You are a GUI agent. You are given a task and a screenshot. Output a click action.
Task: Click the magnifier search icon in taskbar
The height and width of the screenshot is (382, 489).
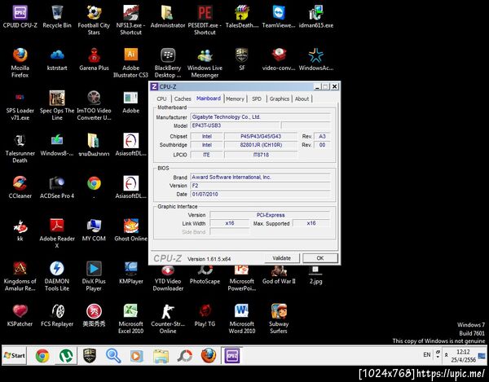113,355
